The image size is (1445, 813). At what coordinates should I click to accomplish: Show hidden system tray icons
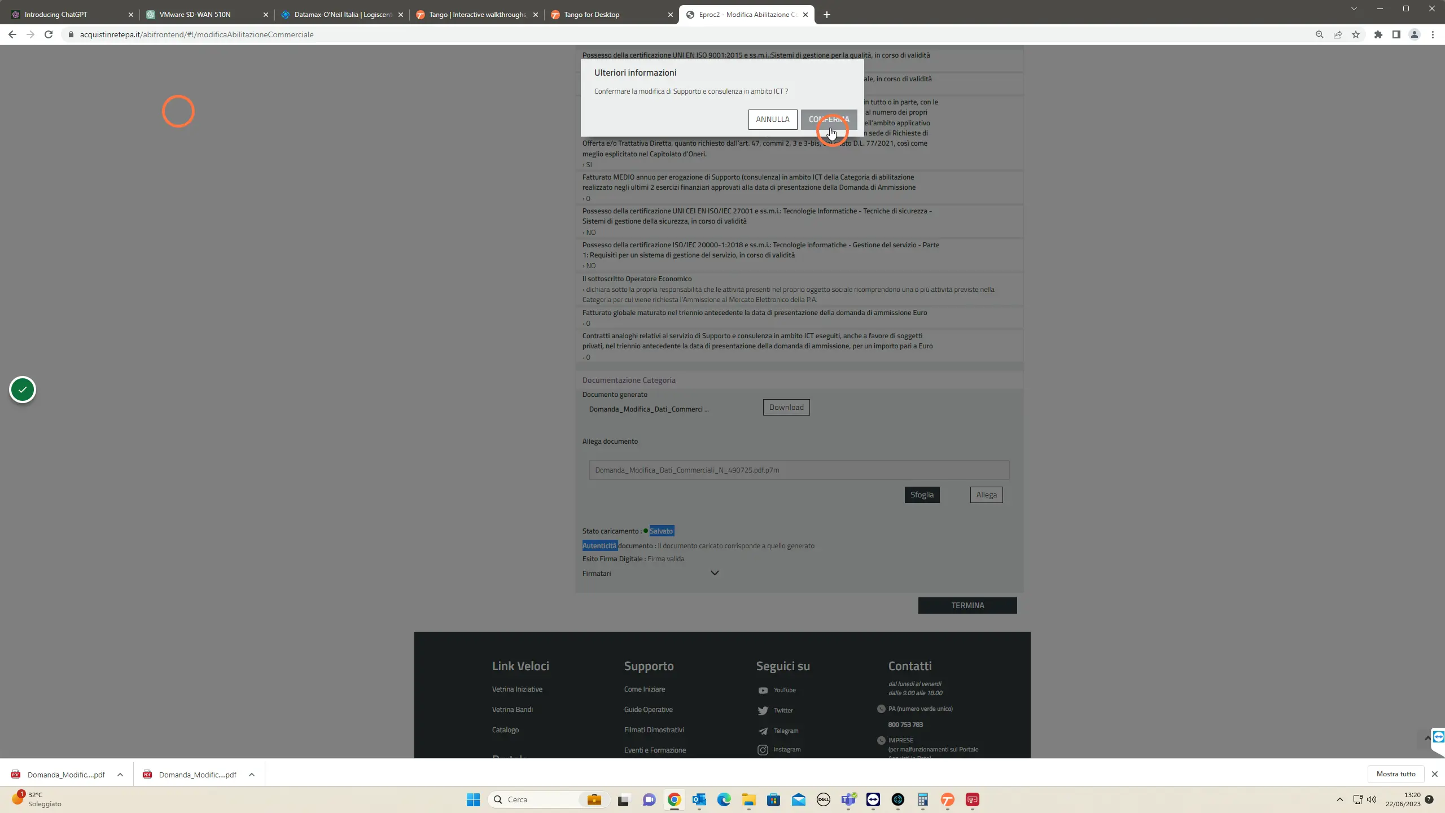[x=1339, y=799]
